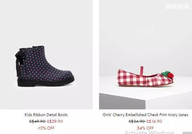Click the Kids Ribbon Detail Boots title
192x134 pixels.
click(46, 115)
